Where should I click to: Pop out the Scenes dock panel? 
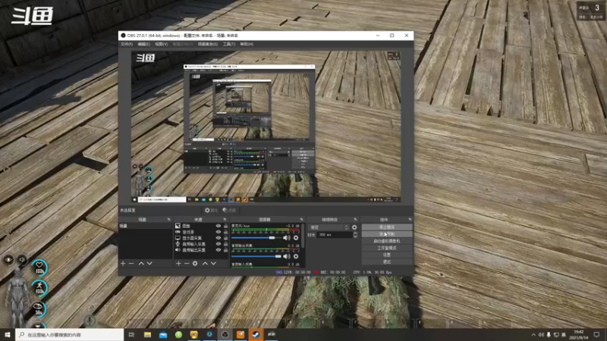click(x=168, y=220)
